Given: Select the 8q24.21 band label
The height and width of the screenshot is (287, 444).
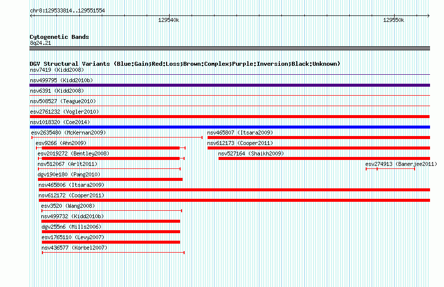Looking at the screenshot, I should click(40, 43).
